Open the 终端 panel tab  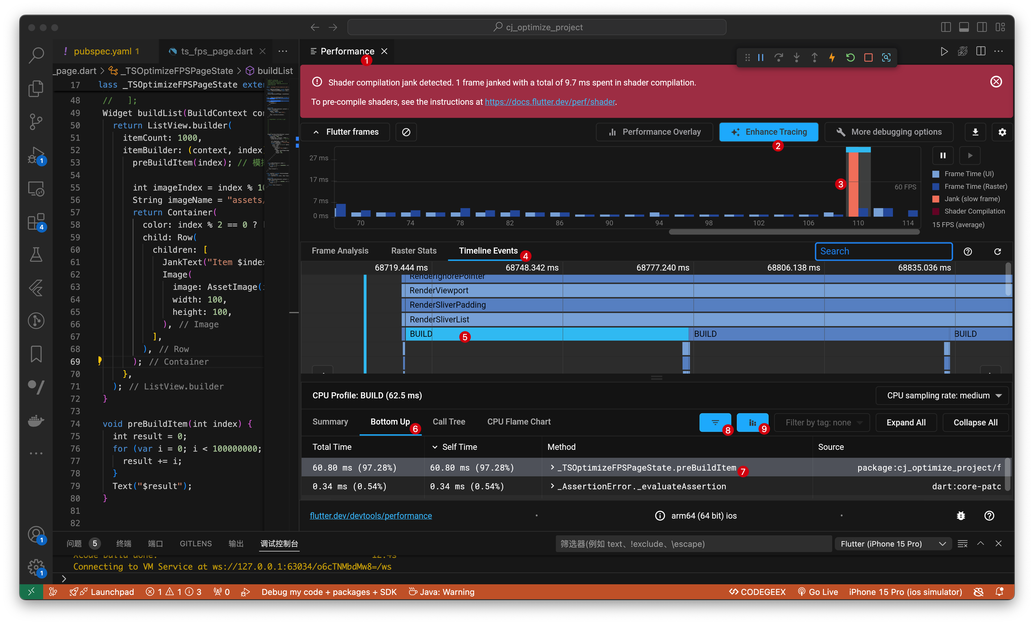point(124,544)
